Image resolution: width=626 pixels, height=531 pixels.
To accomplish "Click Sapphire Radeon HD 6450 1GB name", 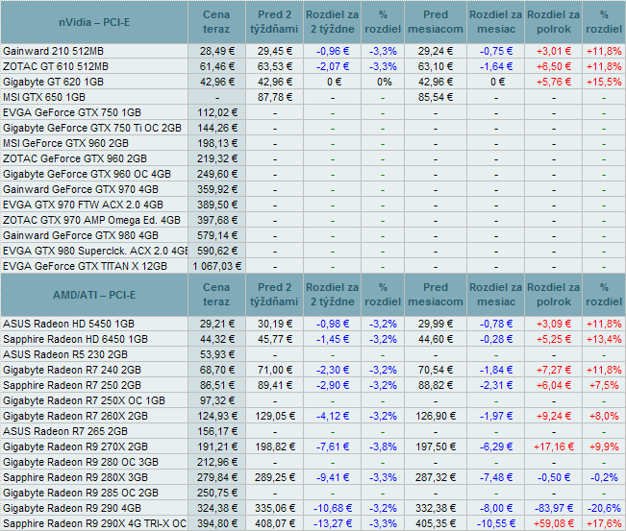I will pyautogui.click(x=75, y=339).
